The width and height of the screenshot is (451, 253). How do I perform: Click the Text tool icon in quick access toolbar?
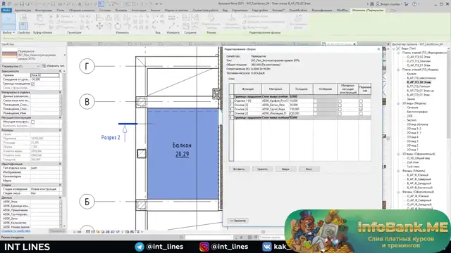coord(80,4)
